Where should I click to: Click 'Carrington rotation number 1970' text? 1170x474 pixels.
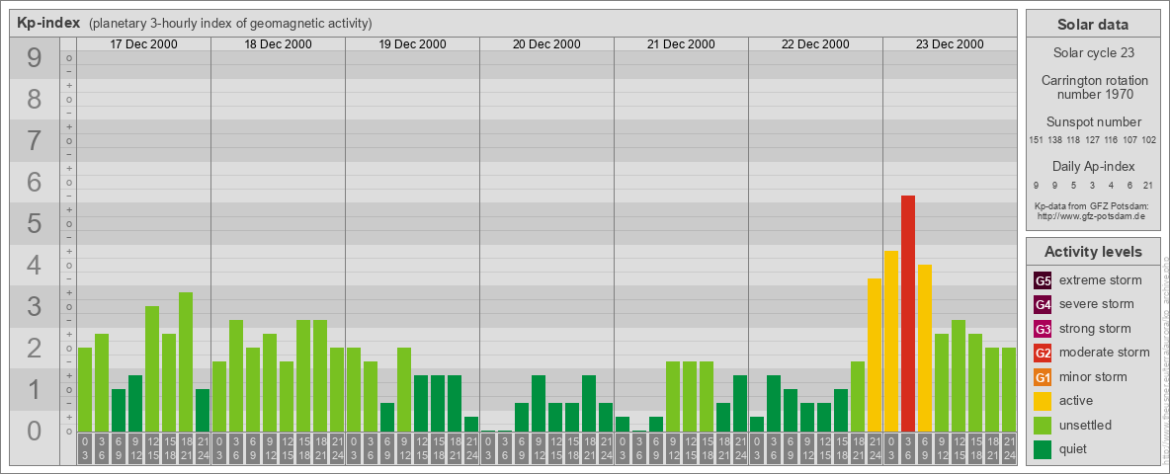(1093, 87)
